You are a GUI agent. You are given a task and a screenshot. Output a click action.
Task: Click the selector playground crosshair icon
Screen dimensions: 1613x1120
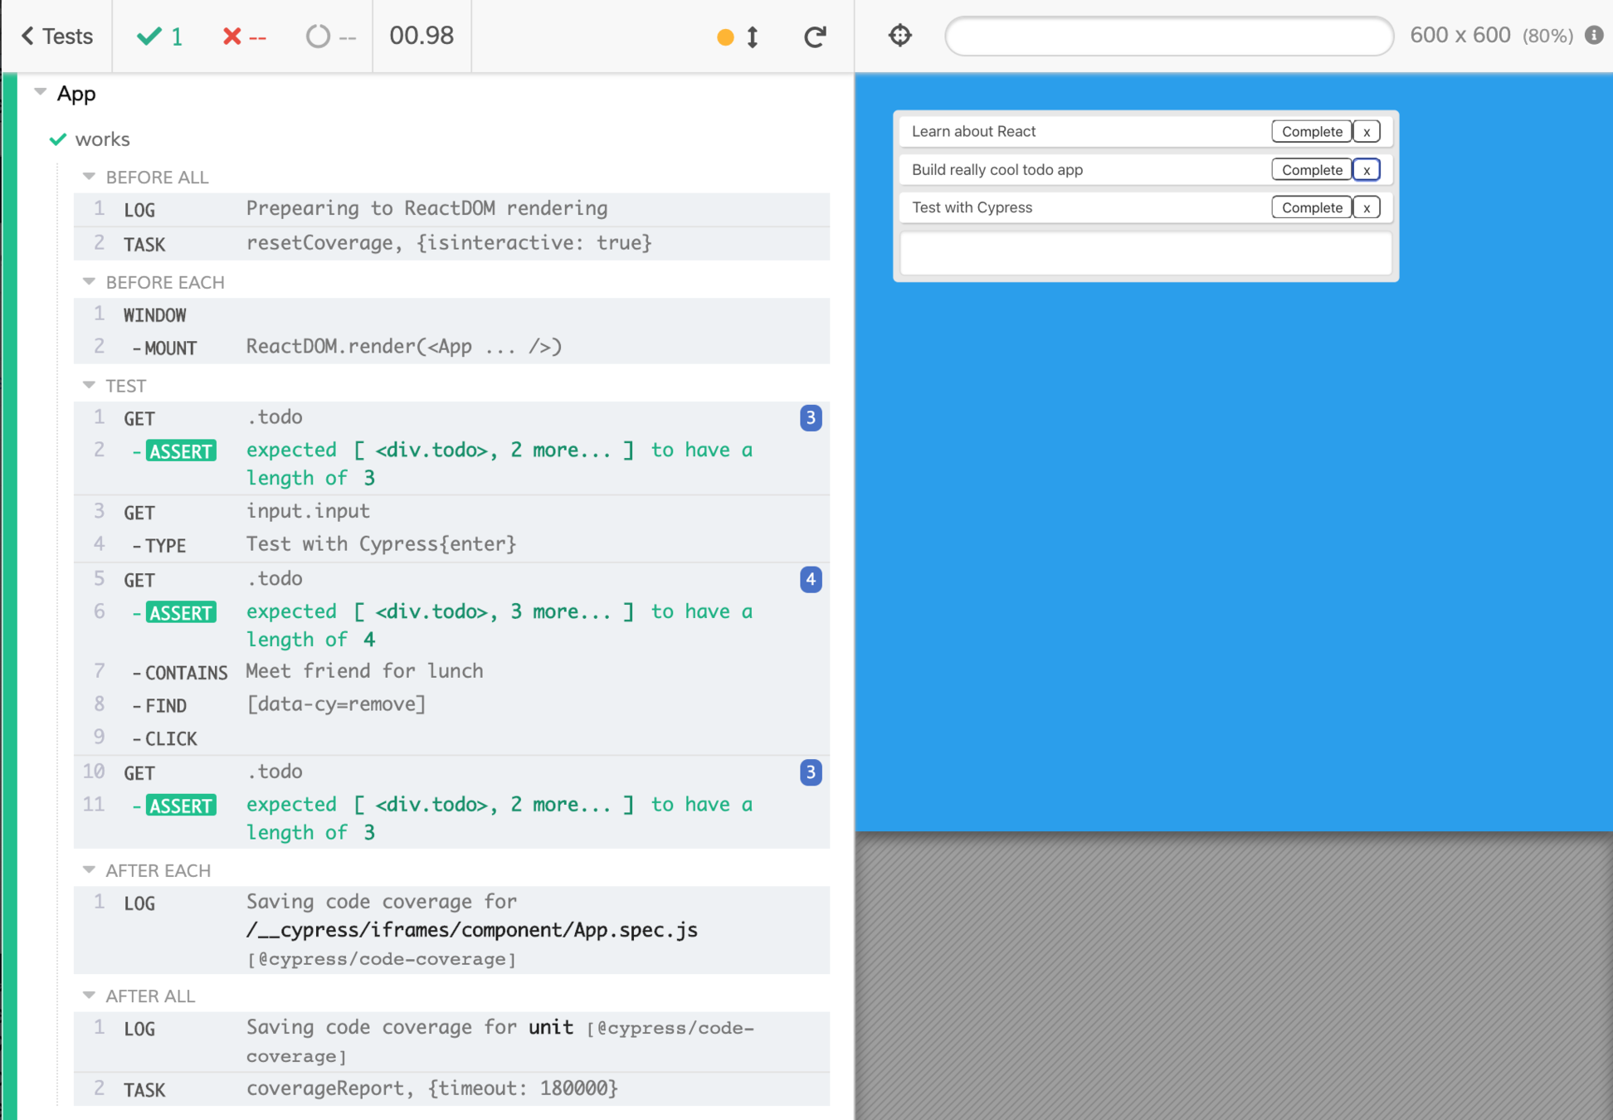pyautogui.click(x=900, y=36)
